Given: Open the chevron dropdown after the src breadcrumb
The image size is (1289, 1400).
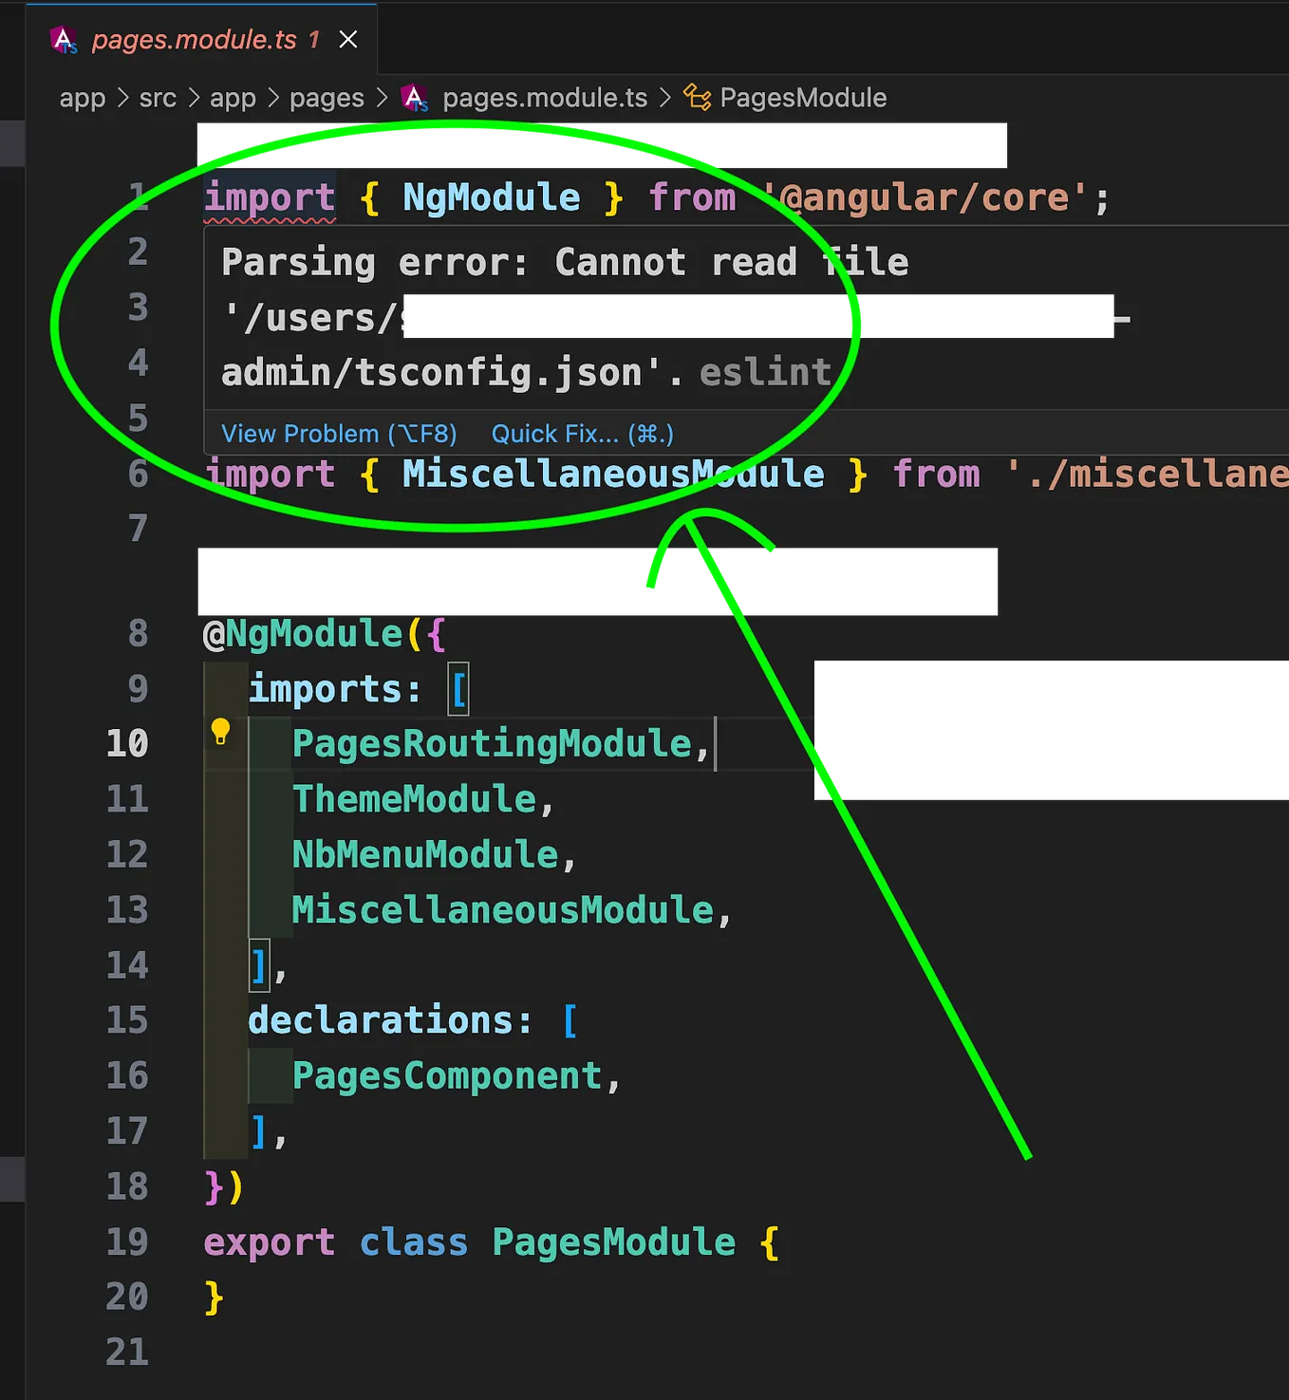Looking at the screenshot, I should [x=194, y=97].
